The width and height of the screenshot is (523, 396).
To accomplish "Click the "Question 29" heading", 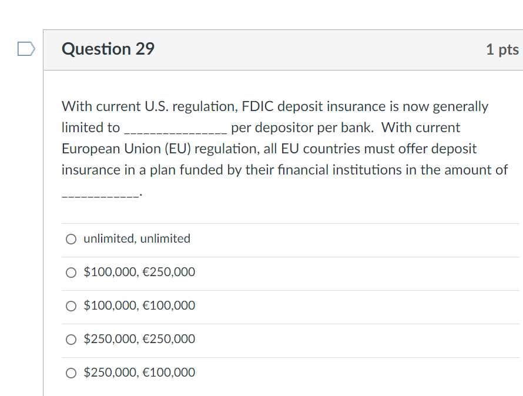I will [x=108, y=49].
